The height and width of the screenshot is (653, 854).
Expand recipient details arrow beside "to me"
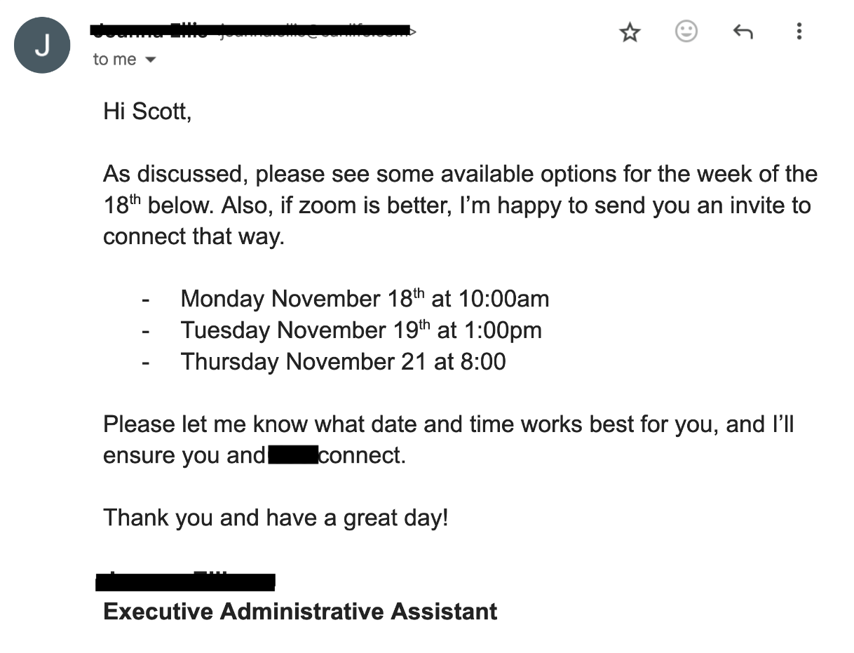(x=149, y=60)
